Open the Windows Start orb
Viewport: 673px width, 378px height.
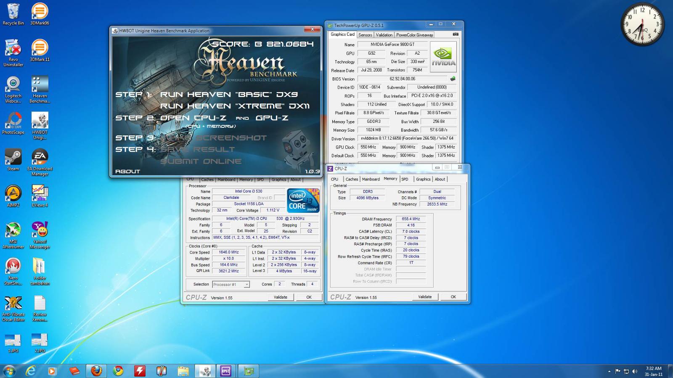tap(9, 371)
